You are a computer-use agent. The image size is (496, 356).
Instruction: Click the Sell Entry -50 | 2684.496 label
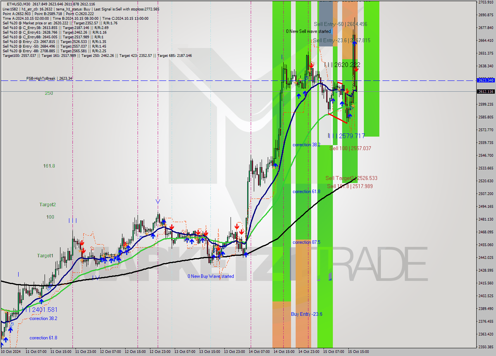tap(340, 24)
